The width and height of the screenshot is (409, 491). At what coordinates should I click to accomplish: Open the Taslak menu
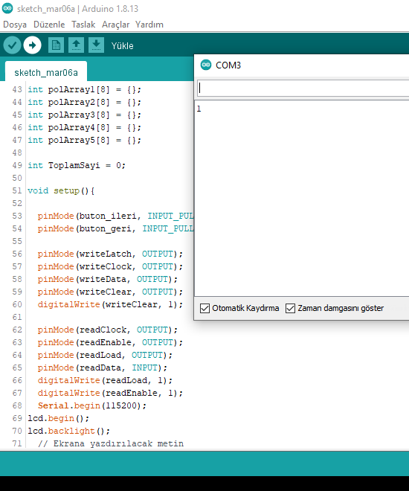pos(83,25)
